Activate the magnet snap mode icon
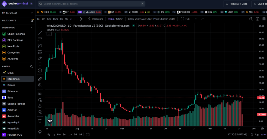 pos(40,94)
